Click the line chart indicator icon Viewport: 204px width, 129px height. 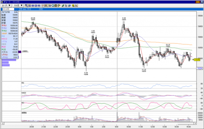click(43, 6)
